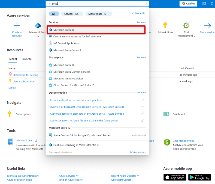Open Microsoft Entra Domain Services marketplace item

click(69, 72)
